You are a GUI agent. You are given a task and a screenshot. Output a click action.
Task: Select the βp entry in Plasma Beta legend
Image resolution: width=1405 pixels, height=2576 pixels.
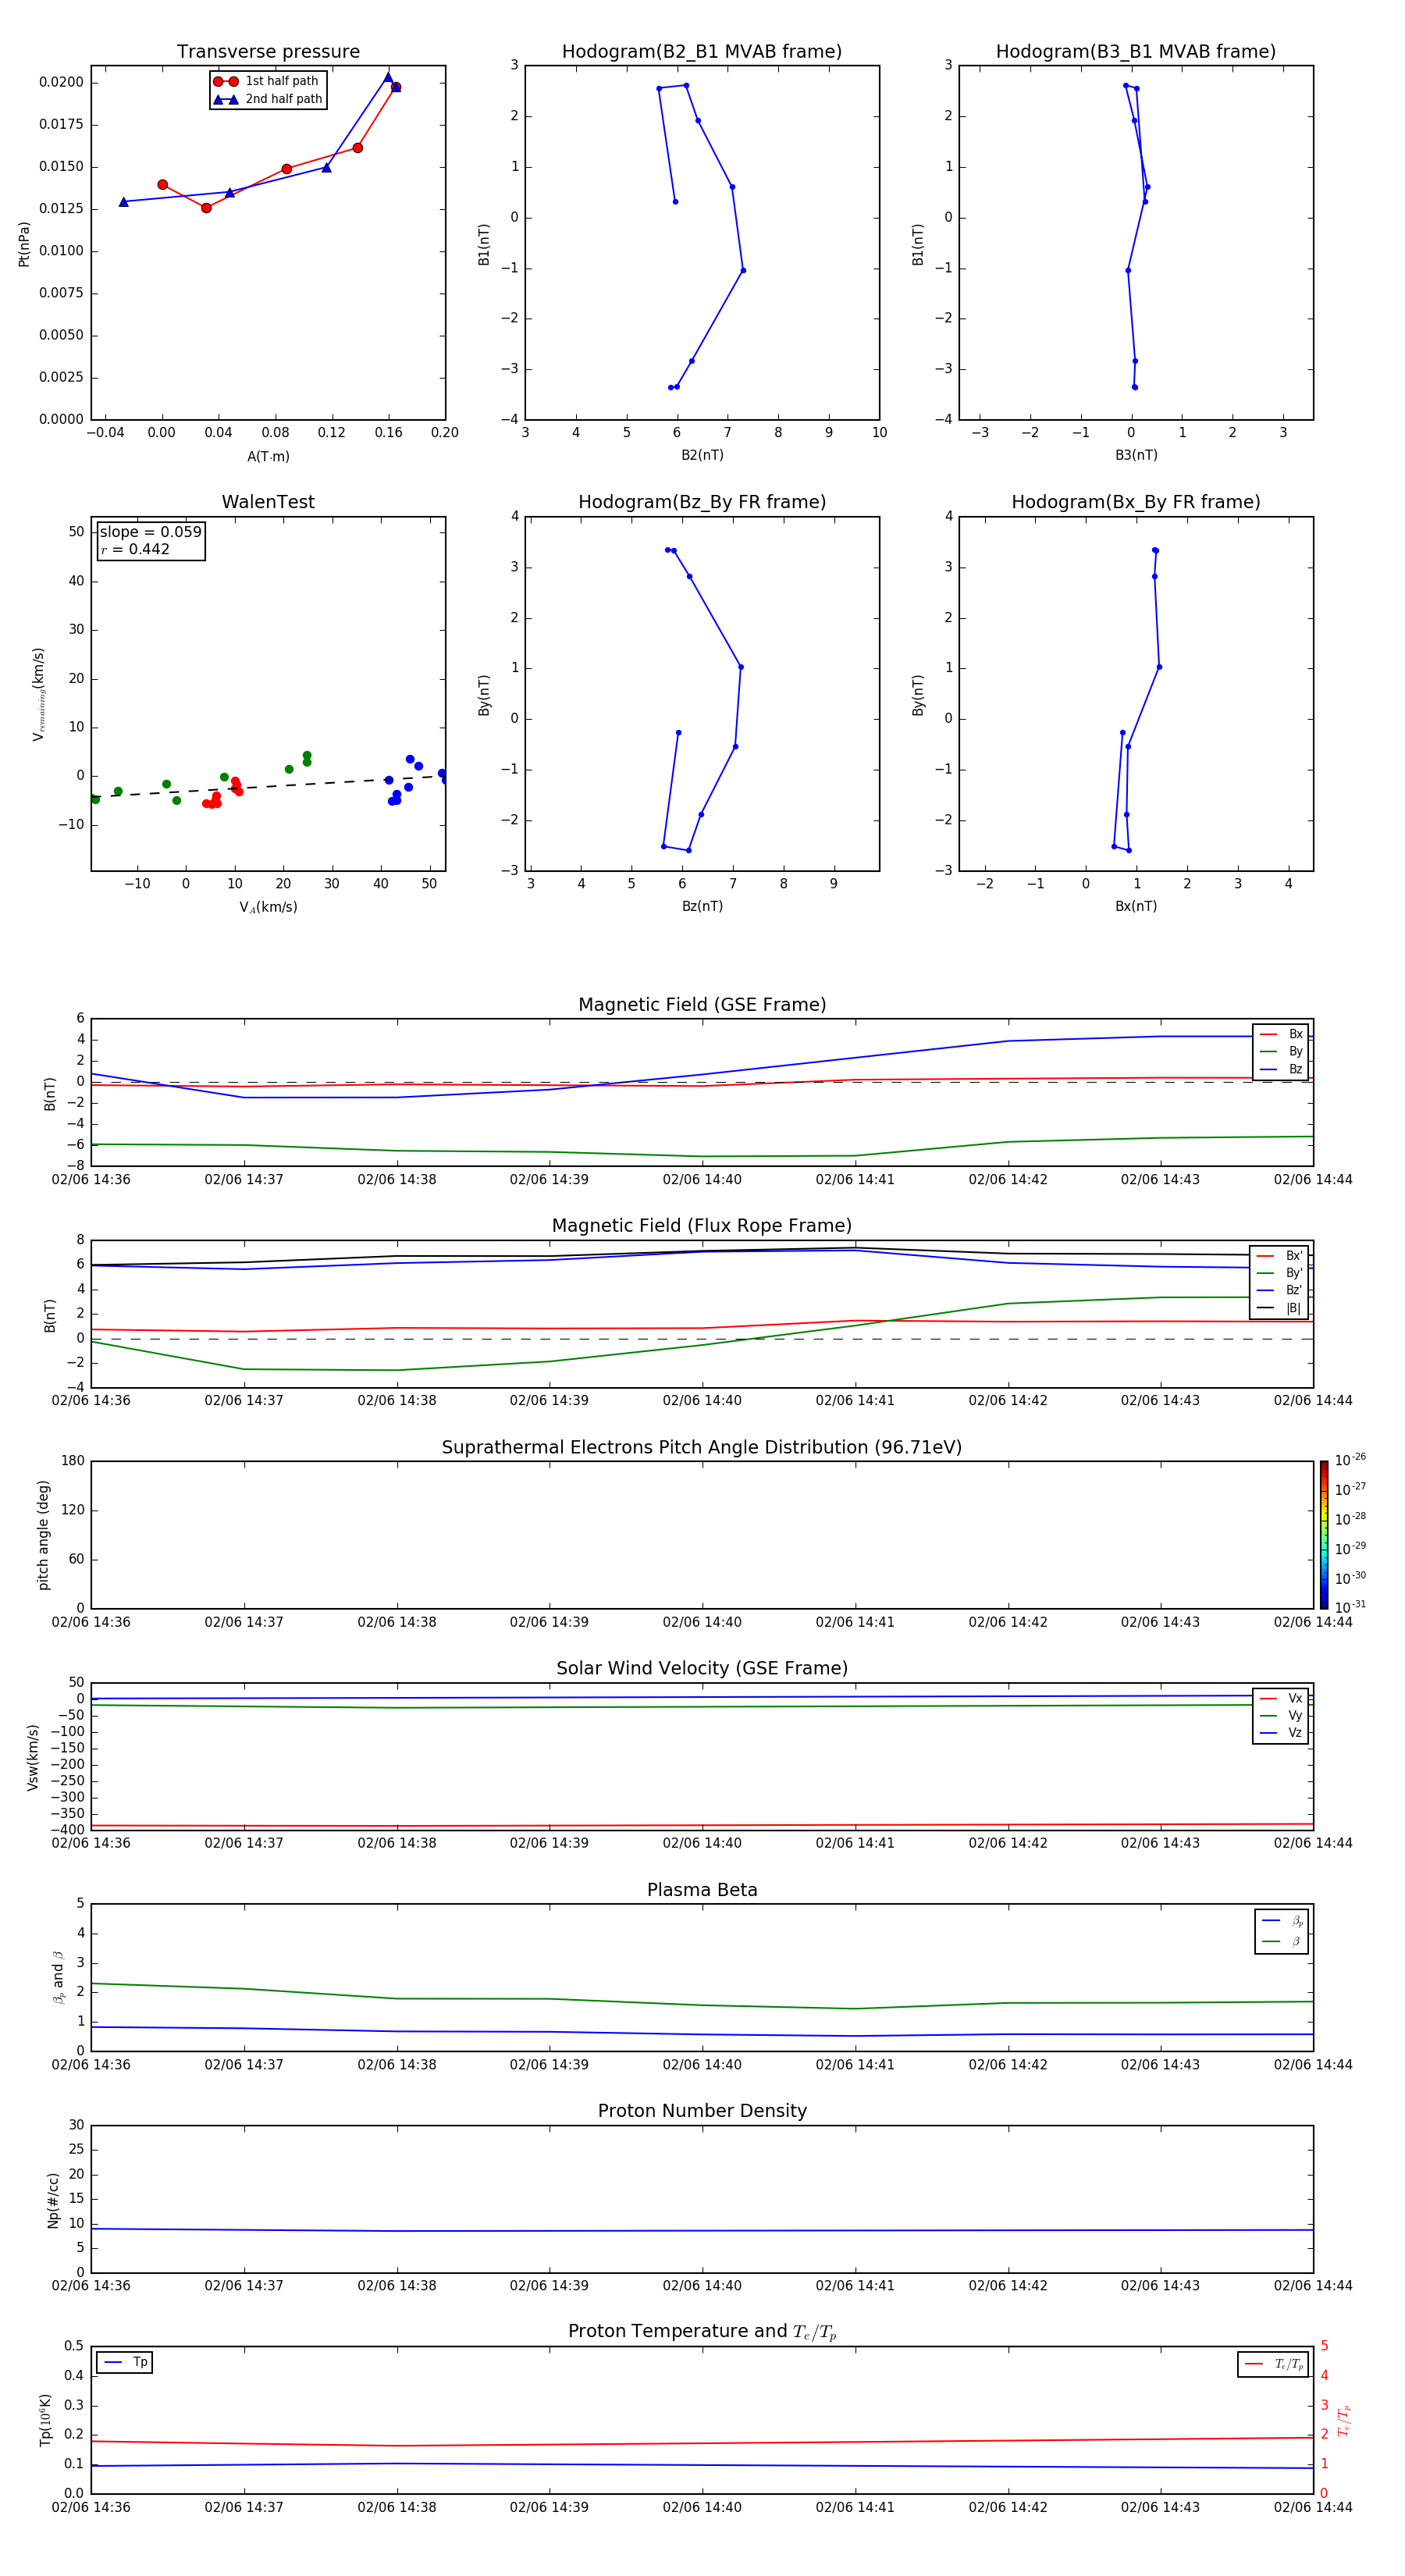point(1283,1921)
